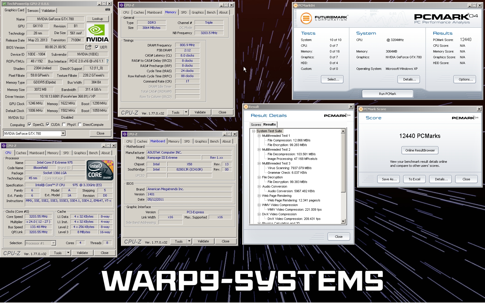Click the Result tree scrollbar up arrow

tap(343, 131)
